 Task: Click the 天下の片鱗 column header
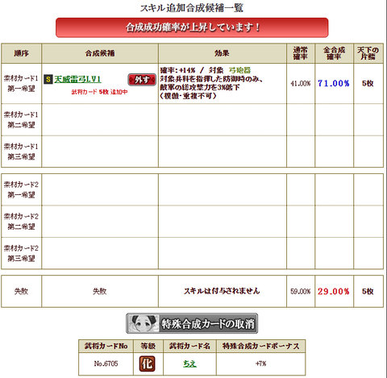tap(368, 53)
